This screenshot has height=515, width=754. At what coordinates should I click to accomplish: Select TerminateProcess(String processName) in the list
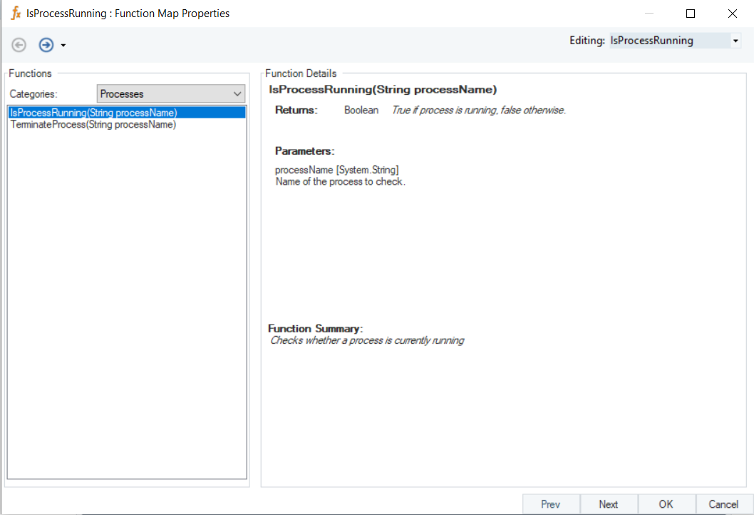click(x=93, y=125)
